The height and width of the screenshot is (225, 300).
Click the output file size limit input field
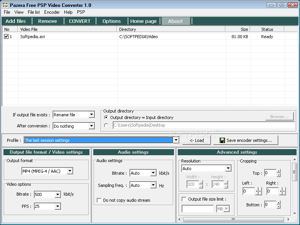[x=198, y=209]
